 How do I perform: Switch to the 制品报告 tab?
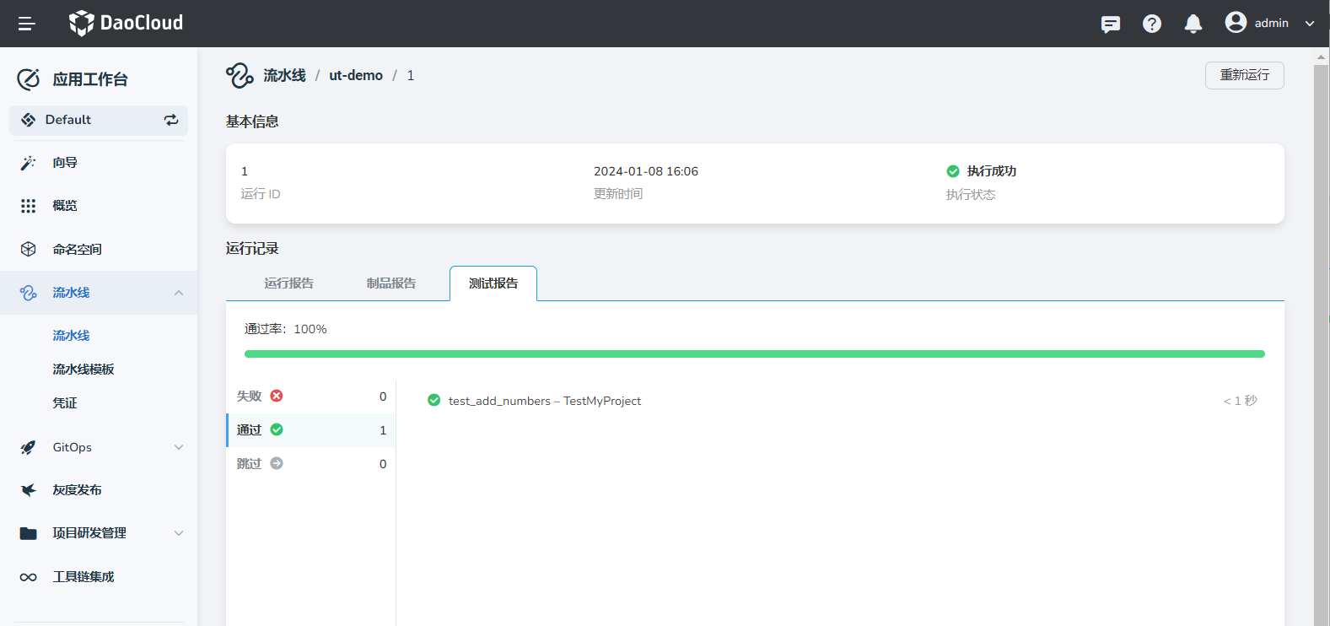coord(390,283)
